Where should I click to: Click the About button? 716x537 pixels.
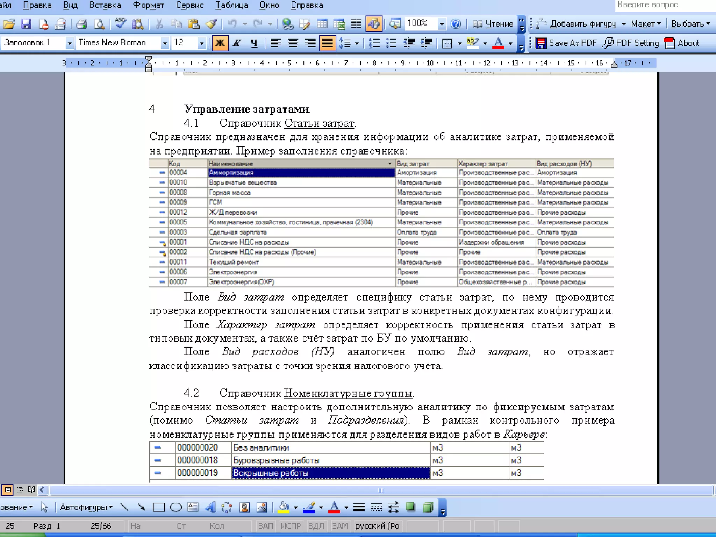(681, 43)
